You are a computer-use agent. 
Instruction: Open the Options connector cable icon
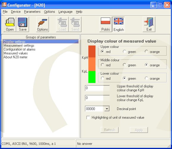click(42, 23)
